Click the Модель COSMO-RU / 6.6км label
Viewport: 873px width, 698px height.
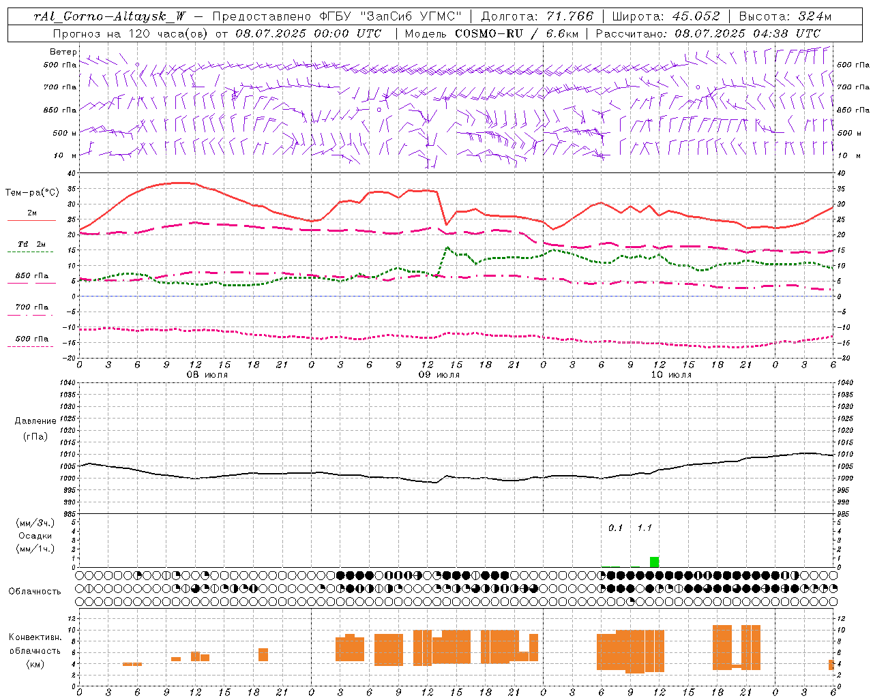click(x=492, y=33)
